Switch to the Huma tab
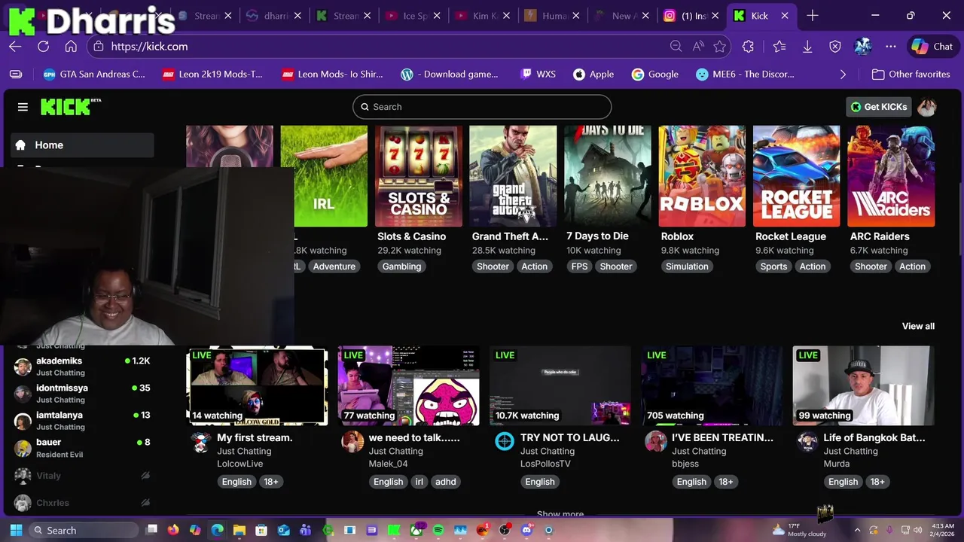 pyautogui.click(x=552, y=16)
